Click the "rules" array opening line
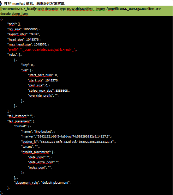This screenshot has width=173, height=195. coord(14,55)
